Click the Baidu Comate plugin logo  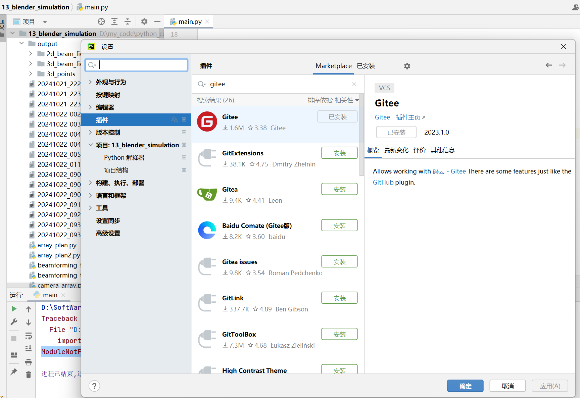click(207, 230)
